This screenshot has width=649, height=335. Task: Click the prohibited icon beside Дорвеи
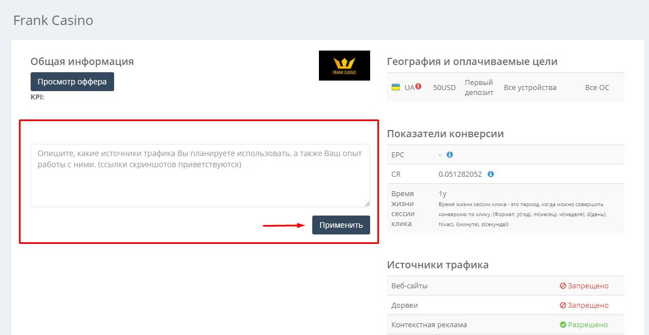(x=563, y=305)
